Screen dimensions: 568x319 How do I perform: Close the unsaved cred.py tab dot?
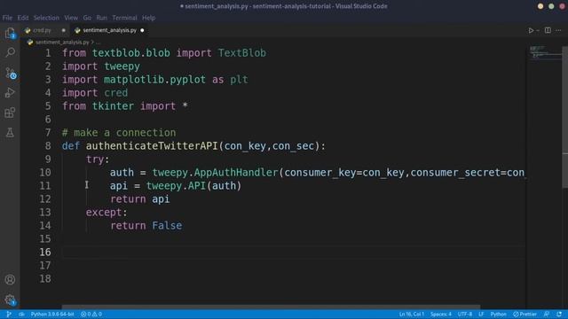coord(63,30)
